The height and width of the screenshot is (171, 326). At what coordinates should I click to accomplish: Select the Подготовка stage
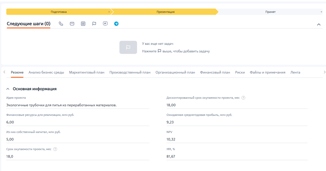point(58,12)
